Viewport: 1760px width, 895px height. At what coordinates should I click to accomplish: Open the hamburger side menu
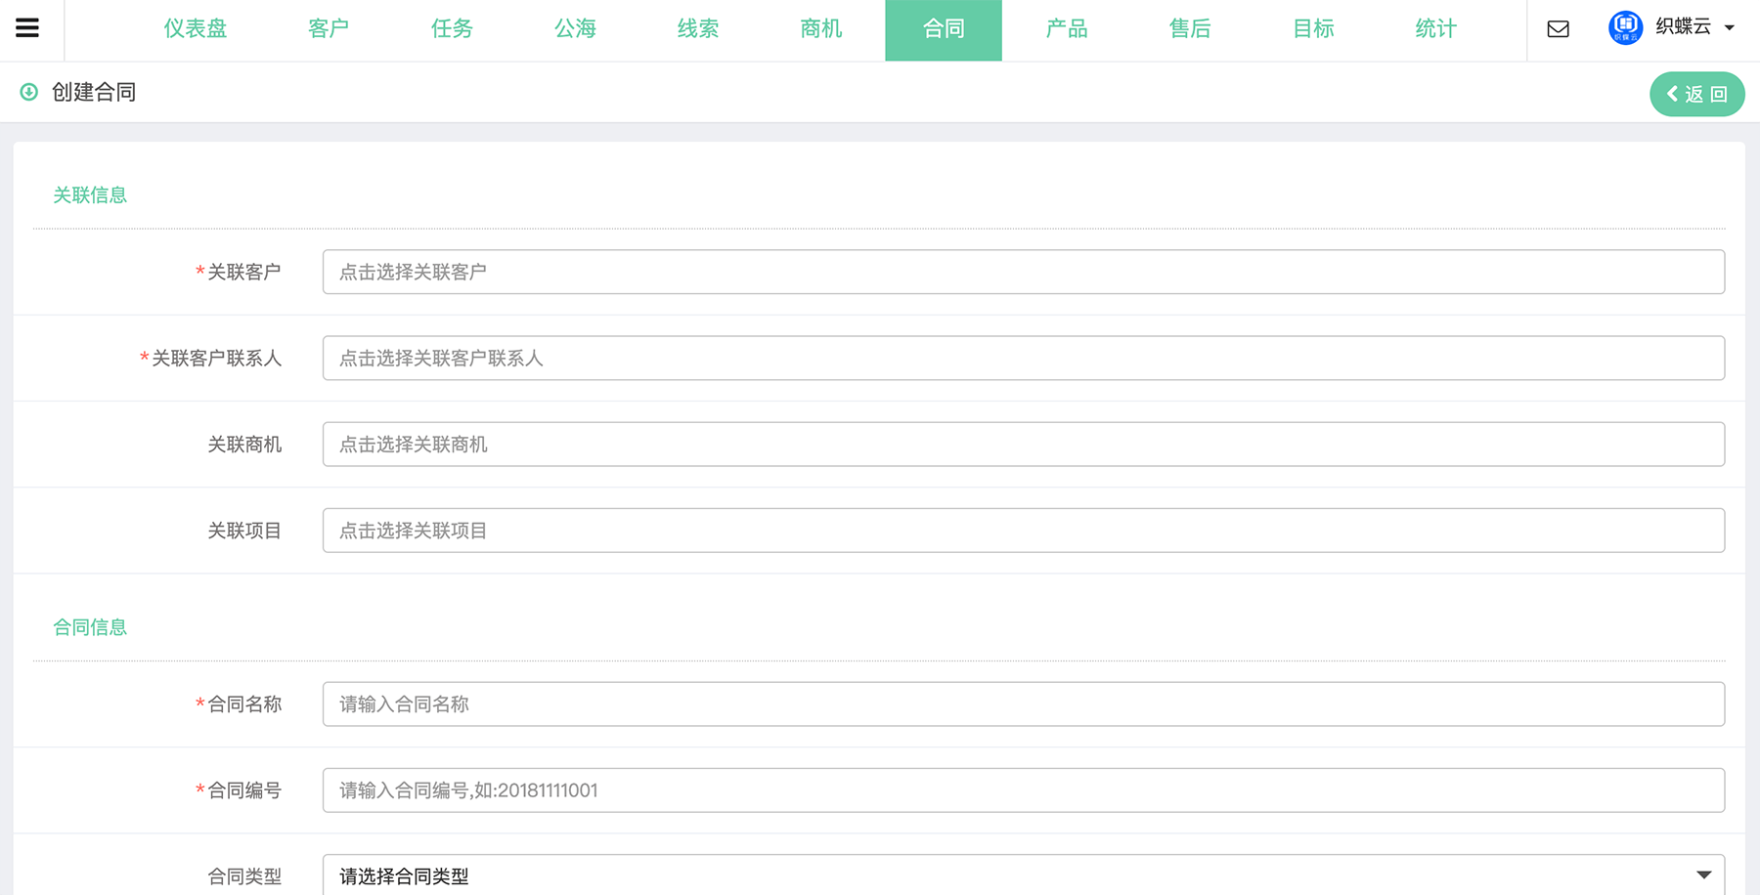27,28
